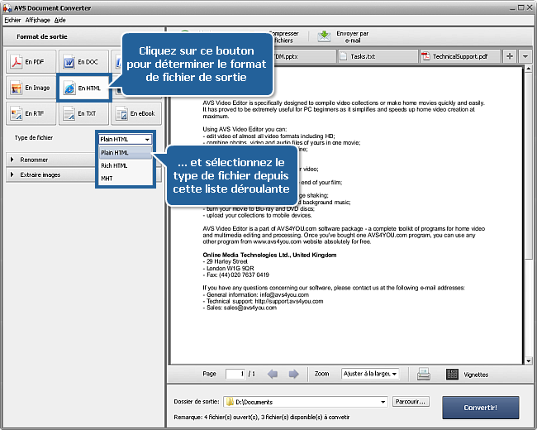
Task: Click the print icon below preview
Action: (423, 374)
